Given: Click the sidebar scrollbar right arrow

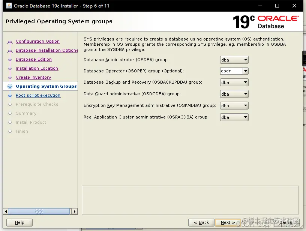Looking at the screenshot, I should [74, 211].
